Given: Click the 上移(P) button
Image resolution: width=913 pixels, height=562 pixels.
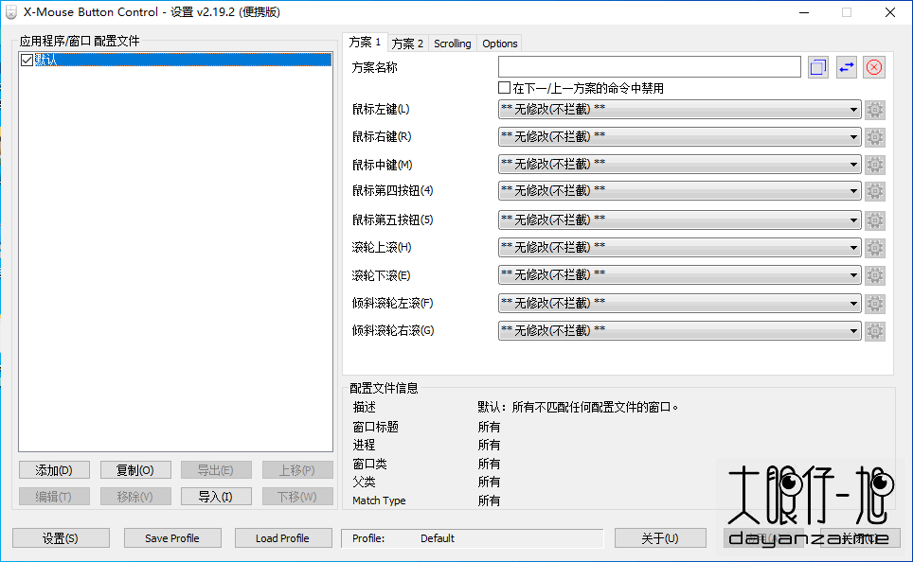Looking at the screenshot, I should click(x=297, y=470).
